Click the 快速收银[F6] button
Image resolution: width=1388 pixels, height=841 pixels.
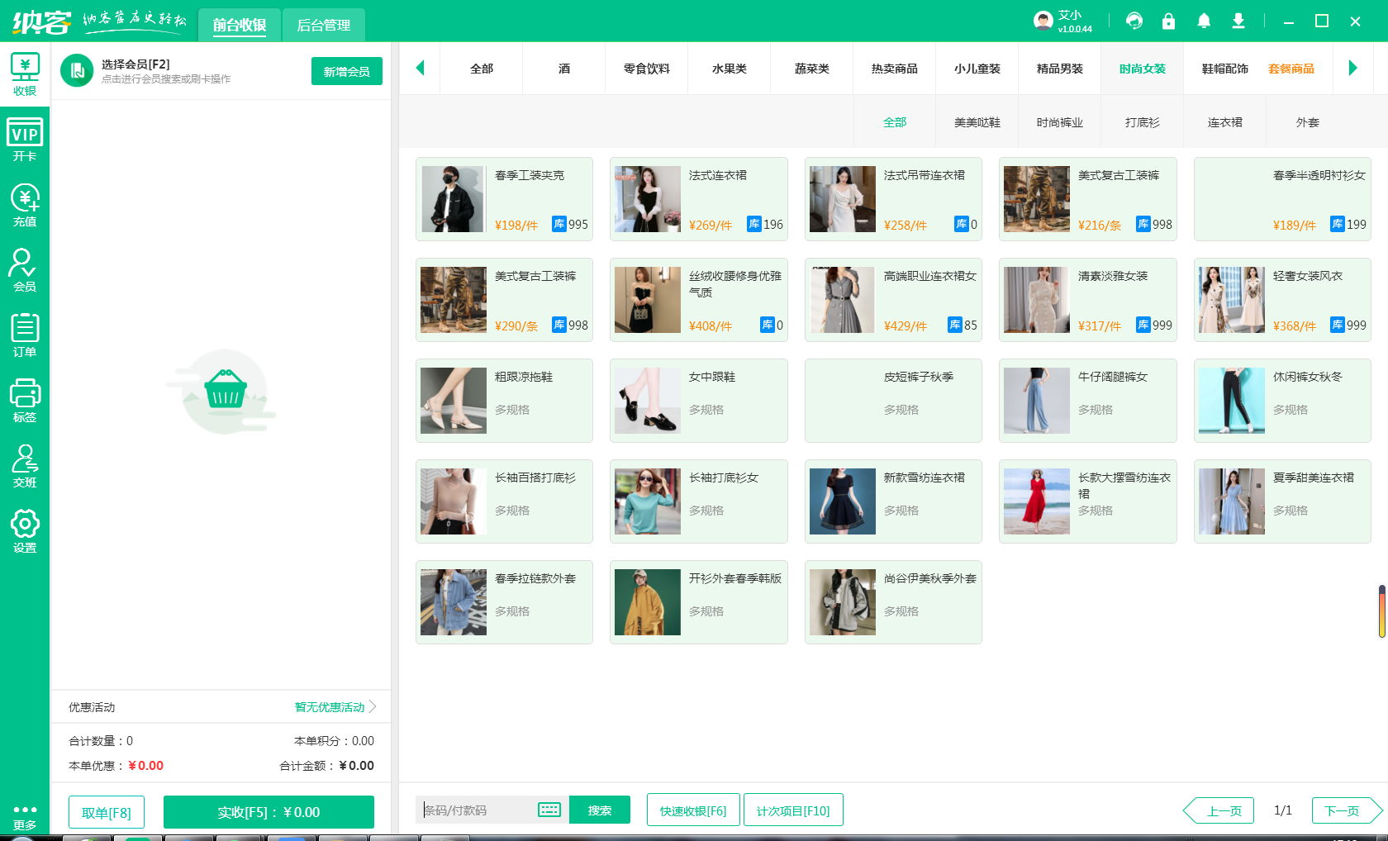point(693,810)
